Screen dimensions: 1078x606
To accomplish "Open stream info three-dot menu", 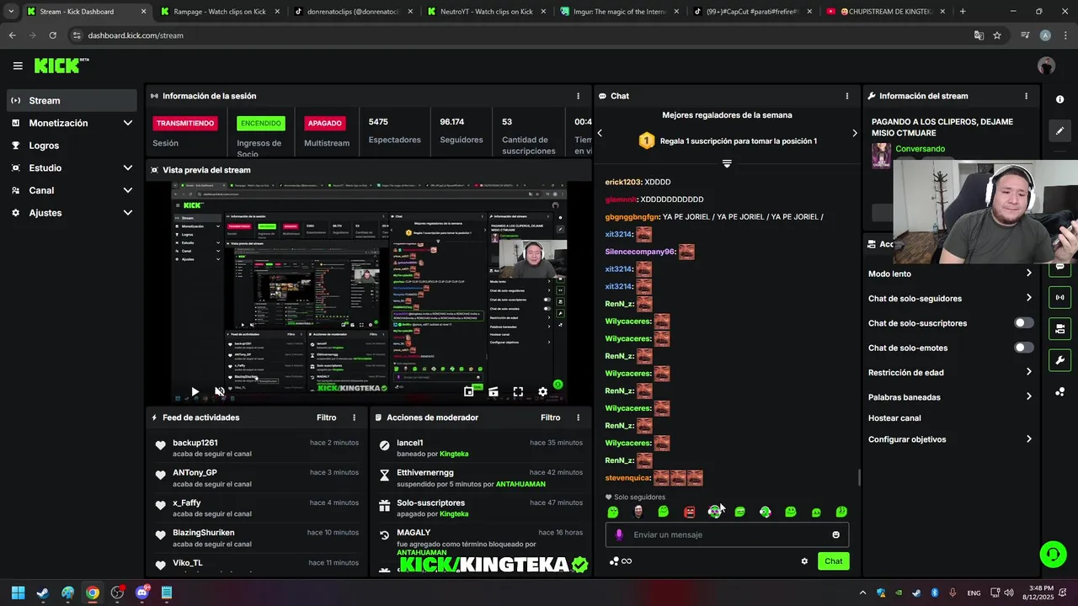I will click(x=1026, y=96).
